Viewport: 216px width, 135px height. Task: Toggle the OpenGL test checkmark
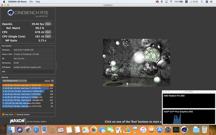[53, 24]
